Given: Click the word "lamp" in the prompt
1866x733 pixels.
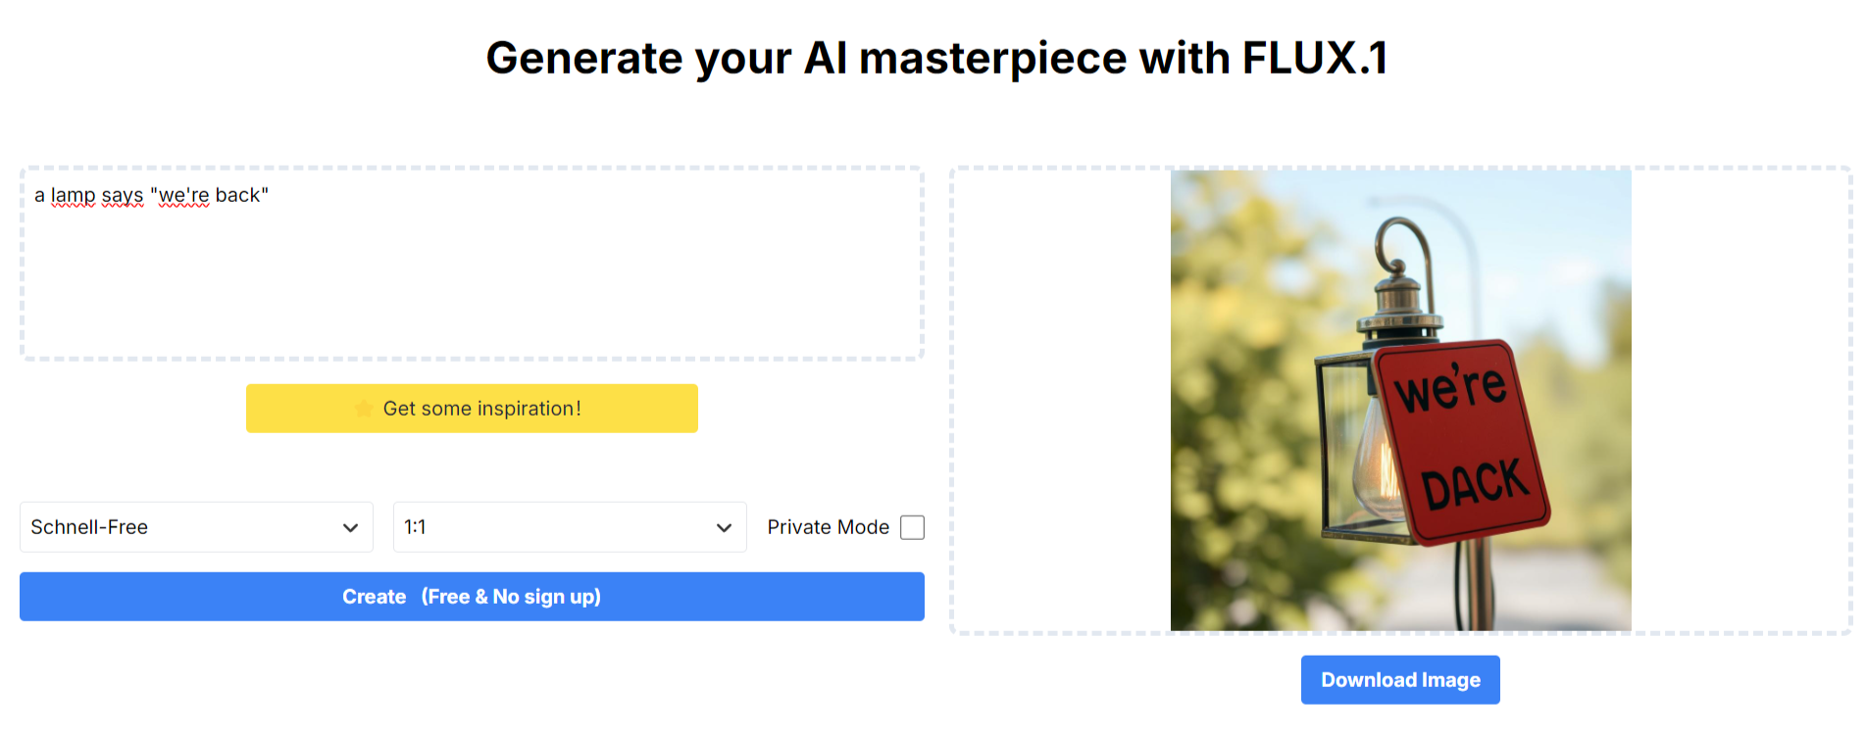Looking at the screenshot, I should [x=74, y=195].
